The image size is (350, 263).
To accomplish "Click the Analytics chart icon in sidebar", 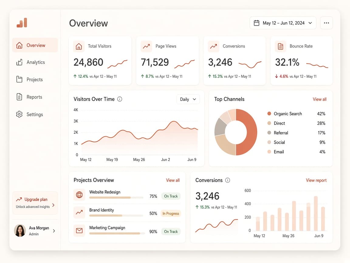I will [19, 62].
